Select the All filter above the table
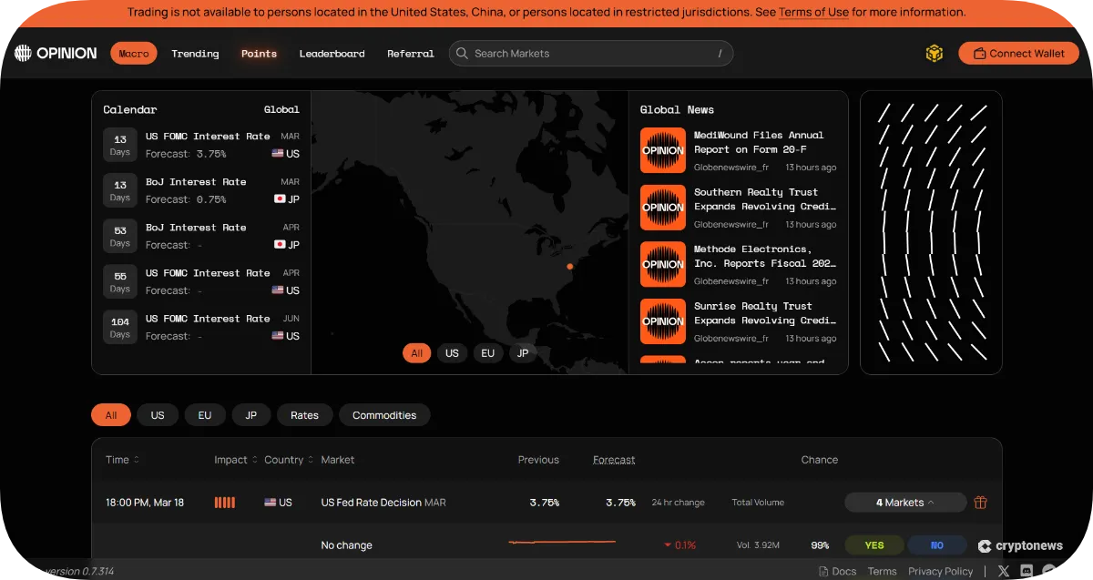This screenshot has width=1093, height=580. click(111, 415)
